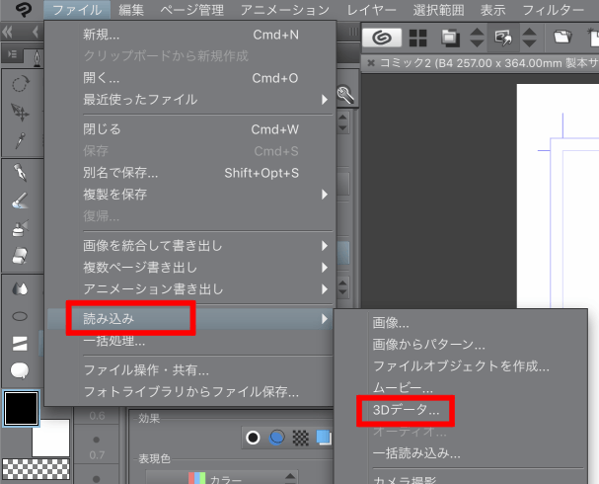
Task: Select the Pen tool in tool palette
Action: [x=19, y=173]
